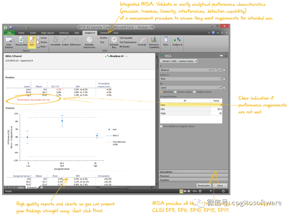Expand the Print dropdown arrow

pyautogui.click(x=47, y=47)
